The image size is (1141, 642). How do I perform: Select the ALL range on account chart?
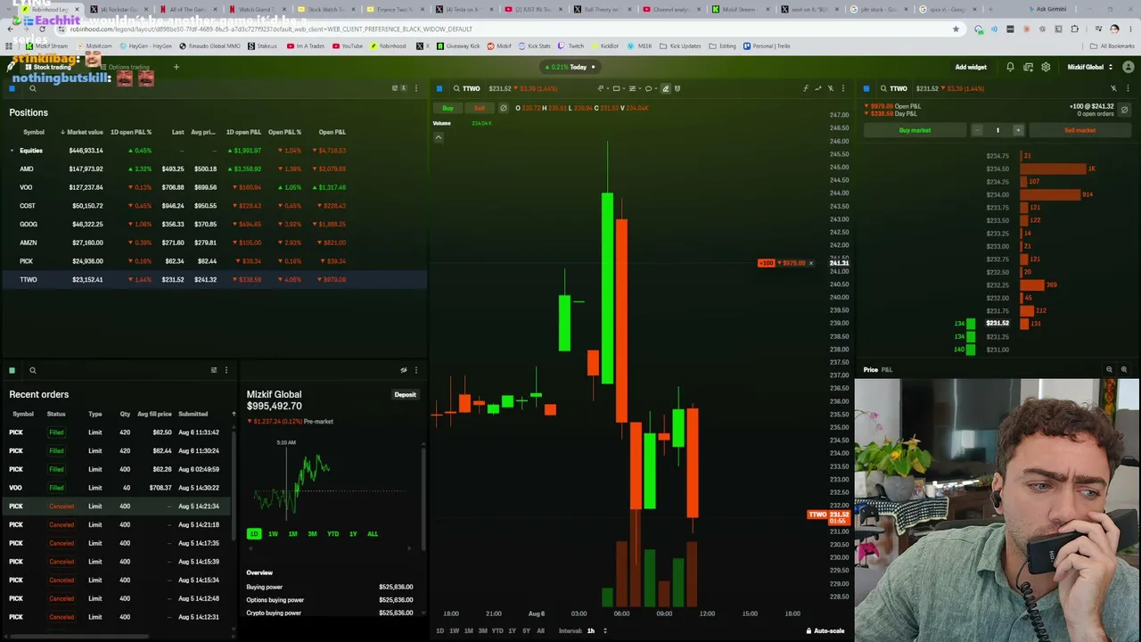(373, 534)
